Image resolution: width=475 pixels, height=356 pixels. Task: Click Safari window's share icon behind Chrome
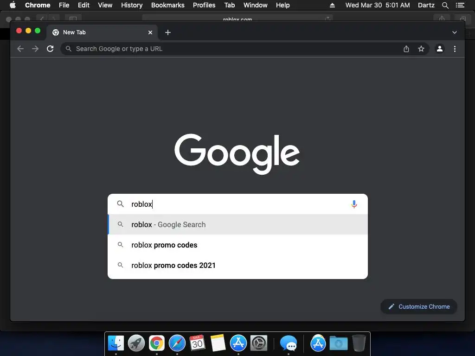442,19
